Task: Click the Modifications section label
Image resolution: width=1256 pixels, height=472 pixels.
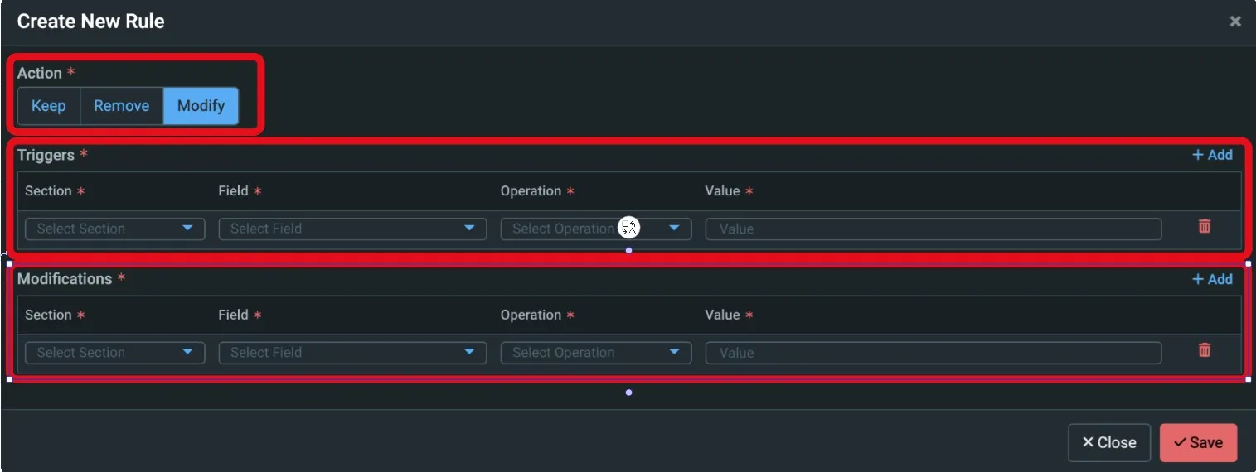Action: (x=65, y=279)
